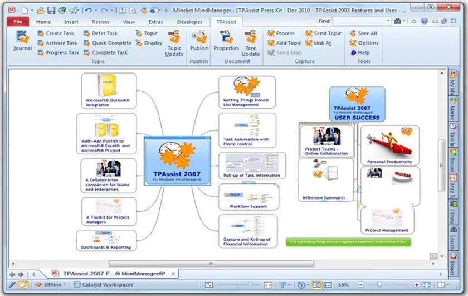Click Activate Task ribbon command
468x296 pixels.
(x=57, y=43)
